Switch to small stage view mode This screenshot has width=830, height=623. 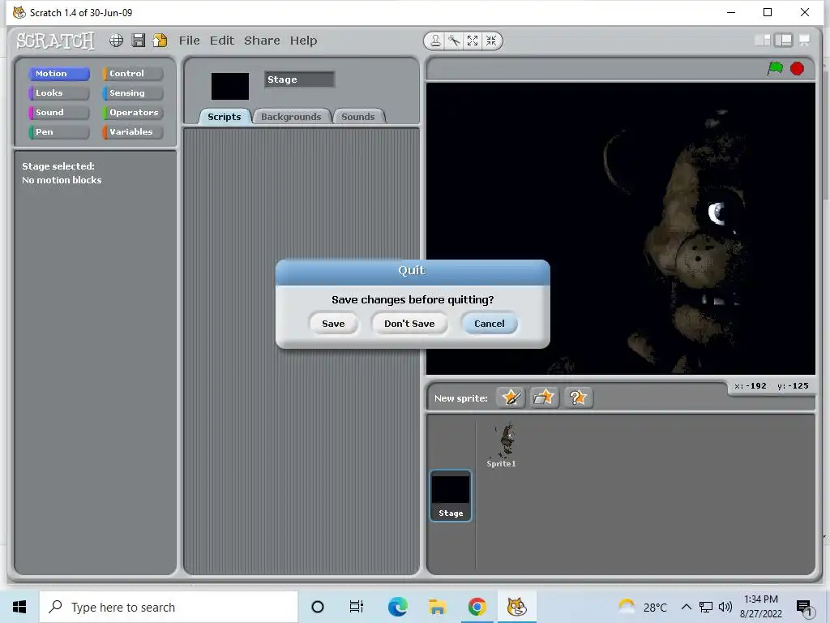pos(762,41)
